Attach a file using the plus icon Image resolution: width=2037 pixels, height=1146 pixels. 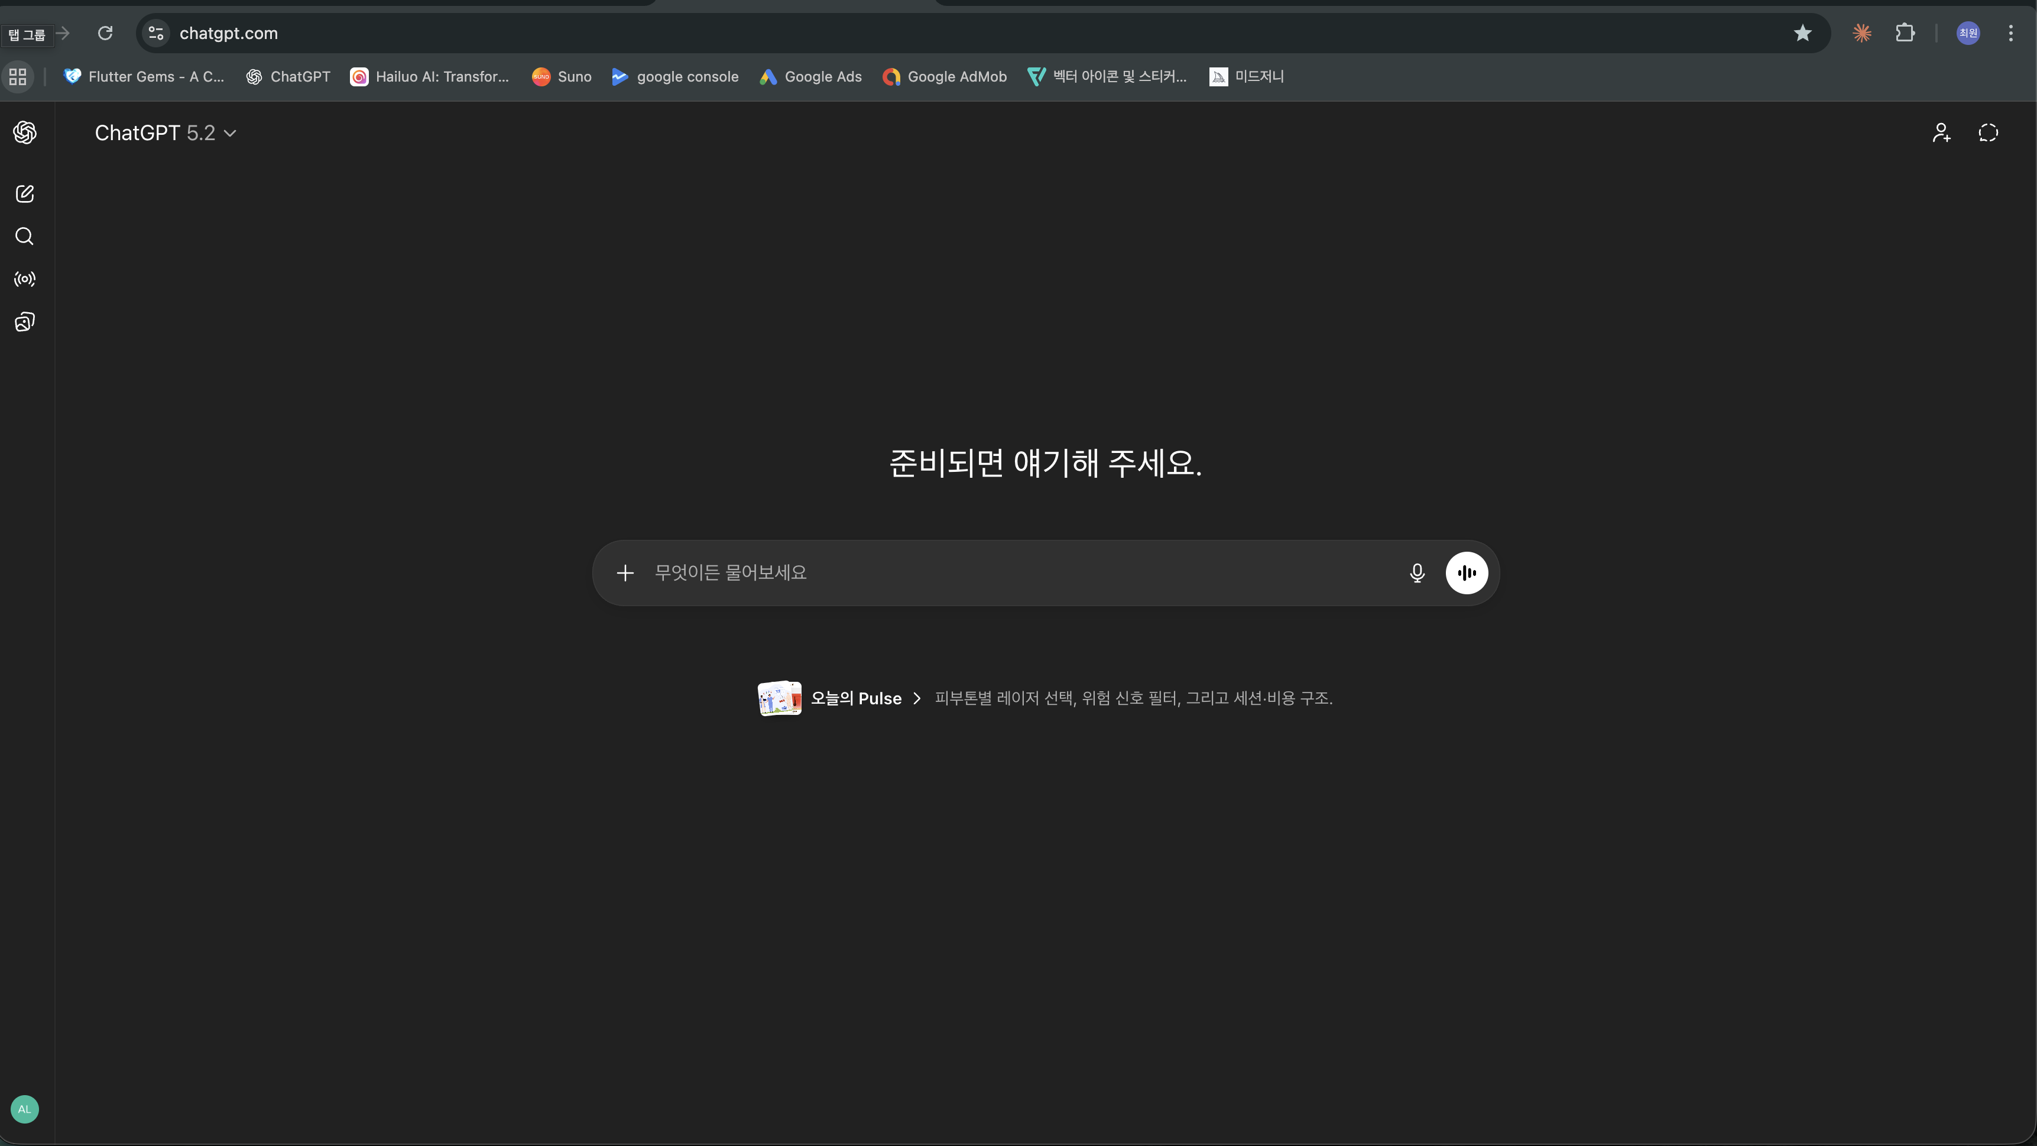pos(625,572)
